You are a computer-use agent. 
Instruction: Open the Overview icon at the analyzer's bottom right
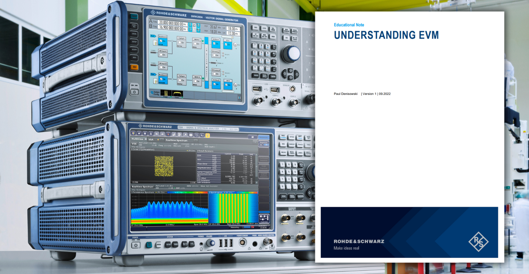(x=264, y=218)
